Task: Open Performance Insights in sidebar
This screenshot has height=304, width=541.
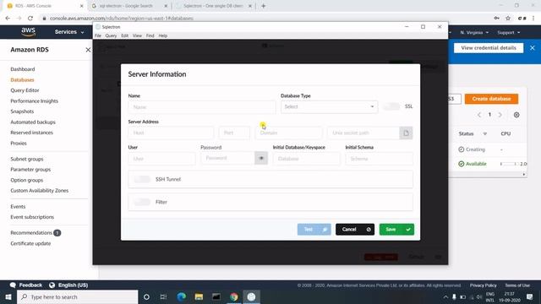Action: click(34, 101)
